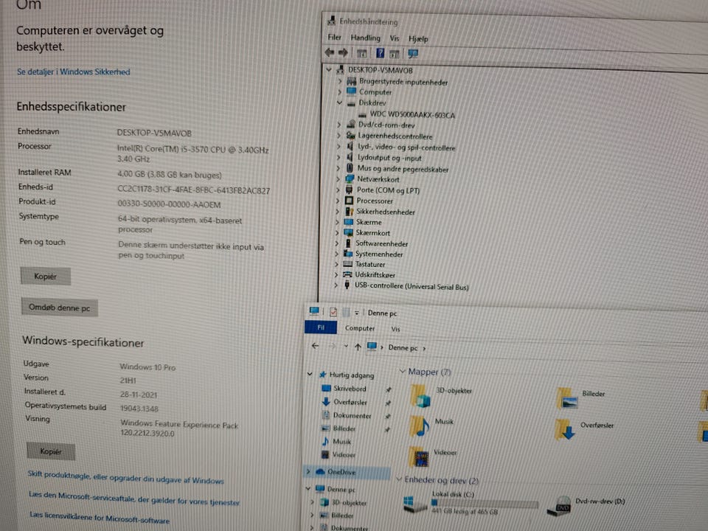Click Denne pc in address bar

click(403, 347)
